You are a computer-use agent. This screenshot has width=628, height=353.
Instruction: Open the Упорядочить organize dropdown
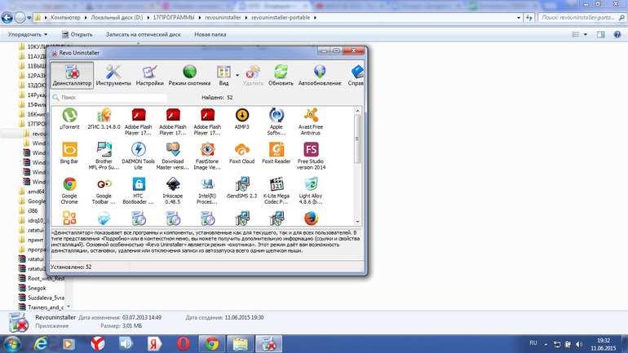(x=28, y=34)
